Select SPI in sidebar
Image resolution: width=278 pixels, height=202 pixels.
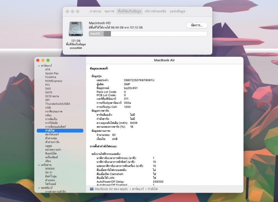(x=47, y=100)
